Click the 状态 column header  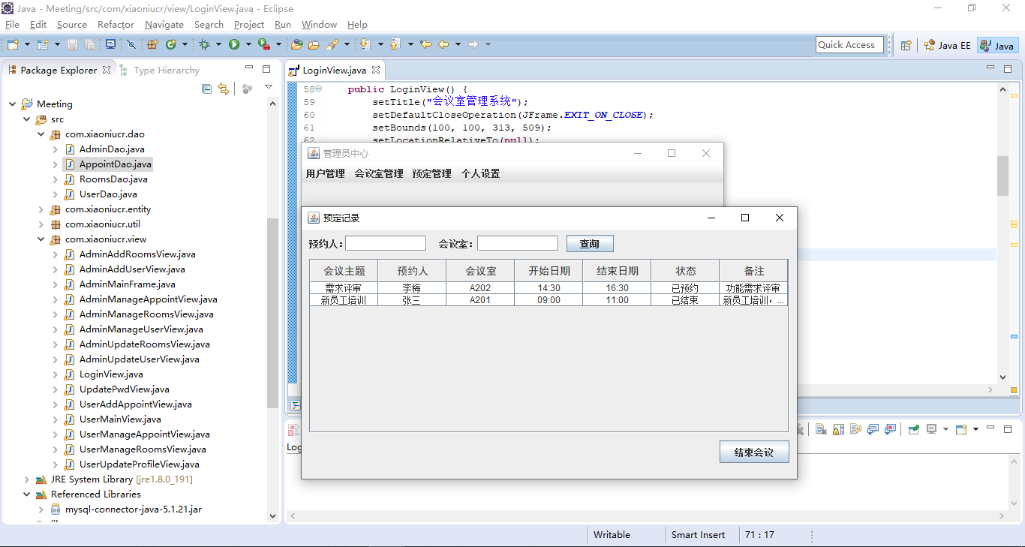tap(685, 271)
